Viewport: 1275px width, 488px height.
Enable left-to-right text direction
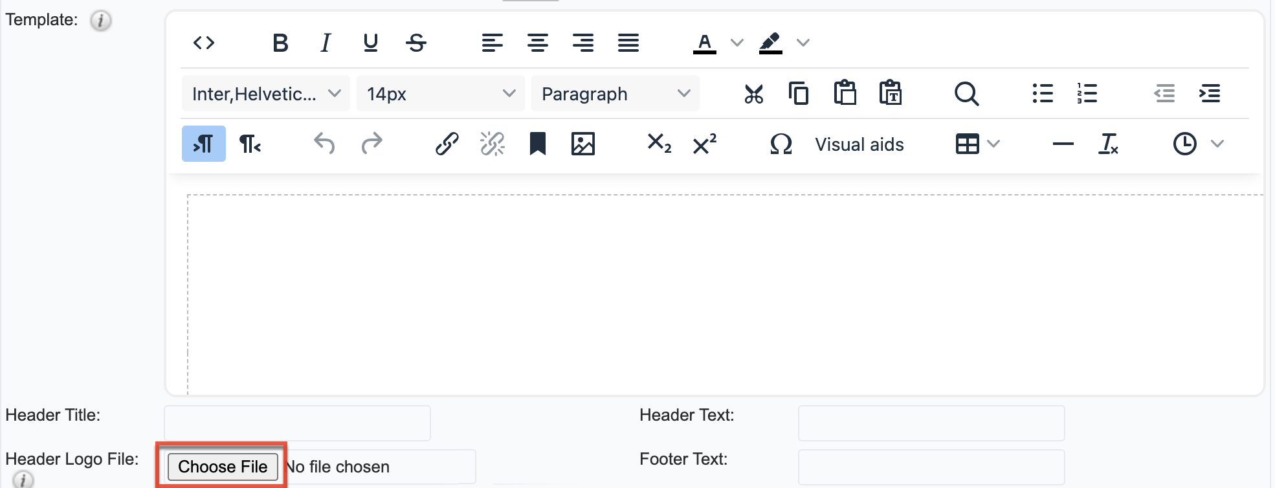click(x=204, y=144)
